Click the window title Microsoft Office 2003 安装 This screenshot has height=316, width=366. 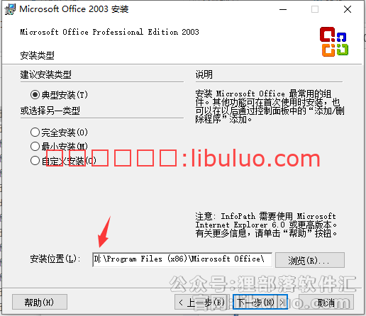[74, 9]
